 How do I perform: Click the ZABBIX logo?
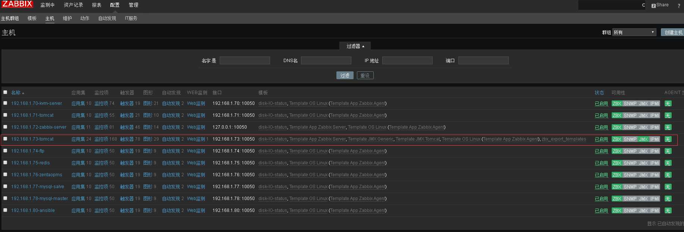click(x=18, y=4)
